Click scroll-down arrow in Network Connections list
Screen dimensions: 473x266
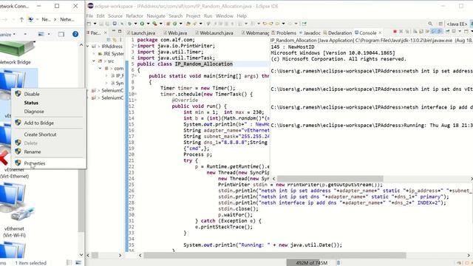tap(81, 255)
